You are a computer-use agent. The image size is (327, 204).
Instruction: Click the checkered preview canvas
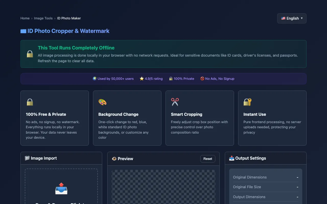(x=163, y=187)
